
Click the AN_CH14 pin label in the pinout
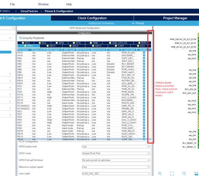[192, 55]
